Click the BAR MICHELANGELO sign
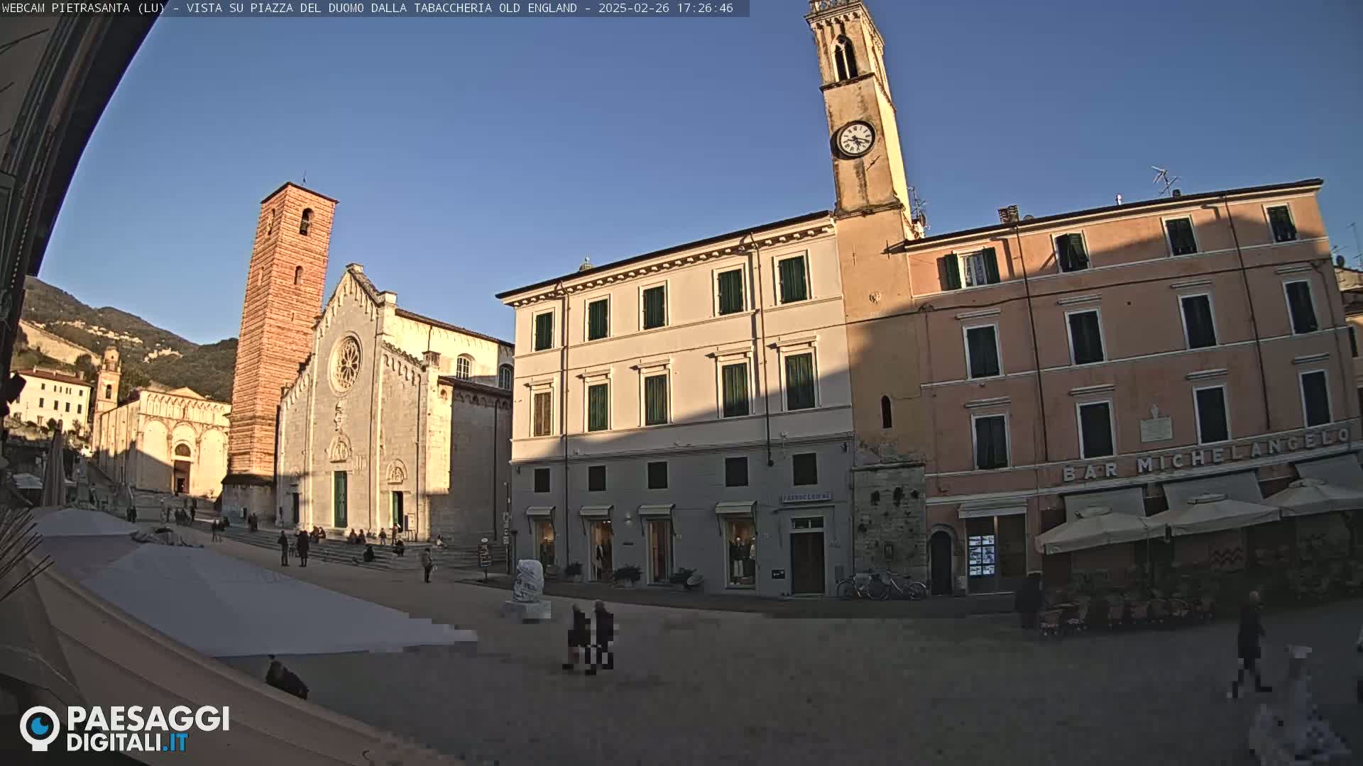The image size is (1363, 766). (1206, 455)
